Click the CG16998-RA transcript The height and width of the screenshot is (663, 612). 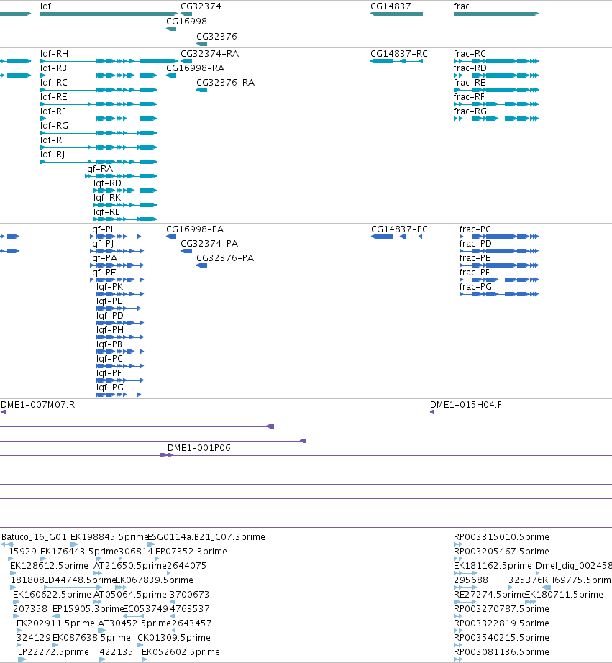pyautogui.click(x=171, y=76)
